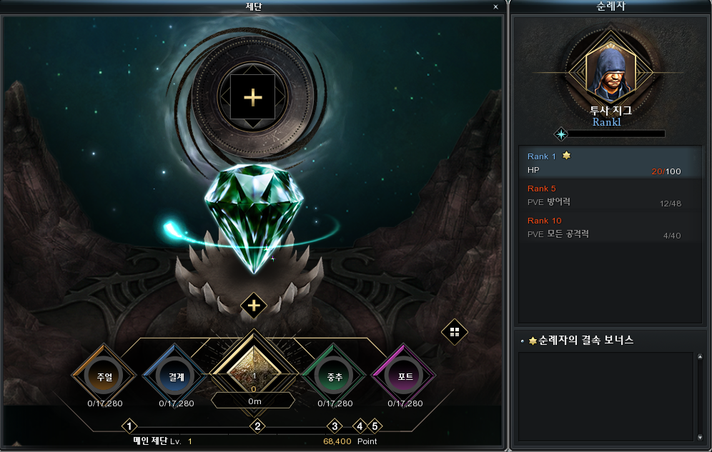Select stage marker 5 on the progress line

[x=375, y=426]
